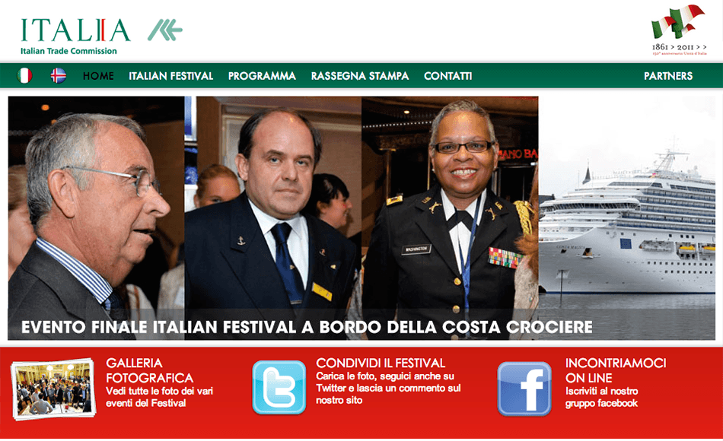Open the photo gallery thumbnail image
723x441 pixels.
(x=53, y=389)
